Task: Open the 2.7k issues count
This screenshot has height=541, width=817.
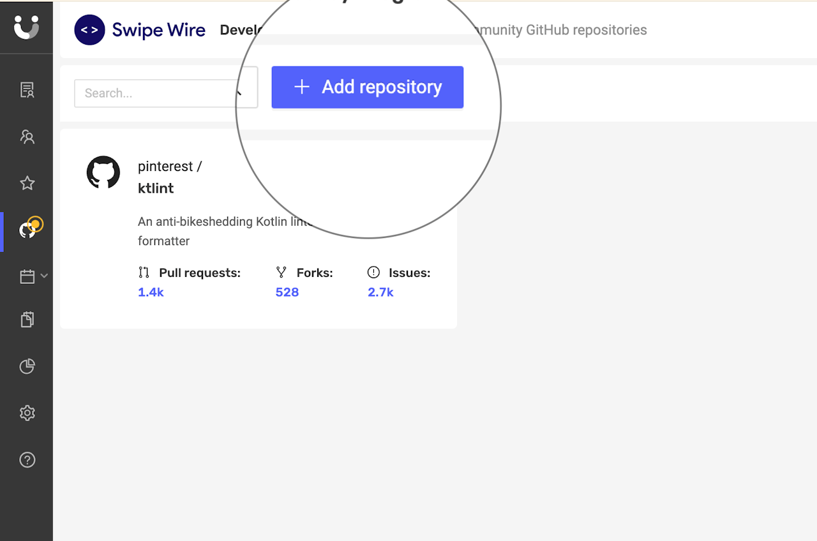Action: pyautogui.click(x=380, y=292)
